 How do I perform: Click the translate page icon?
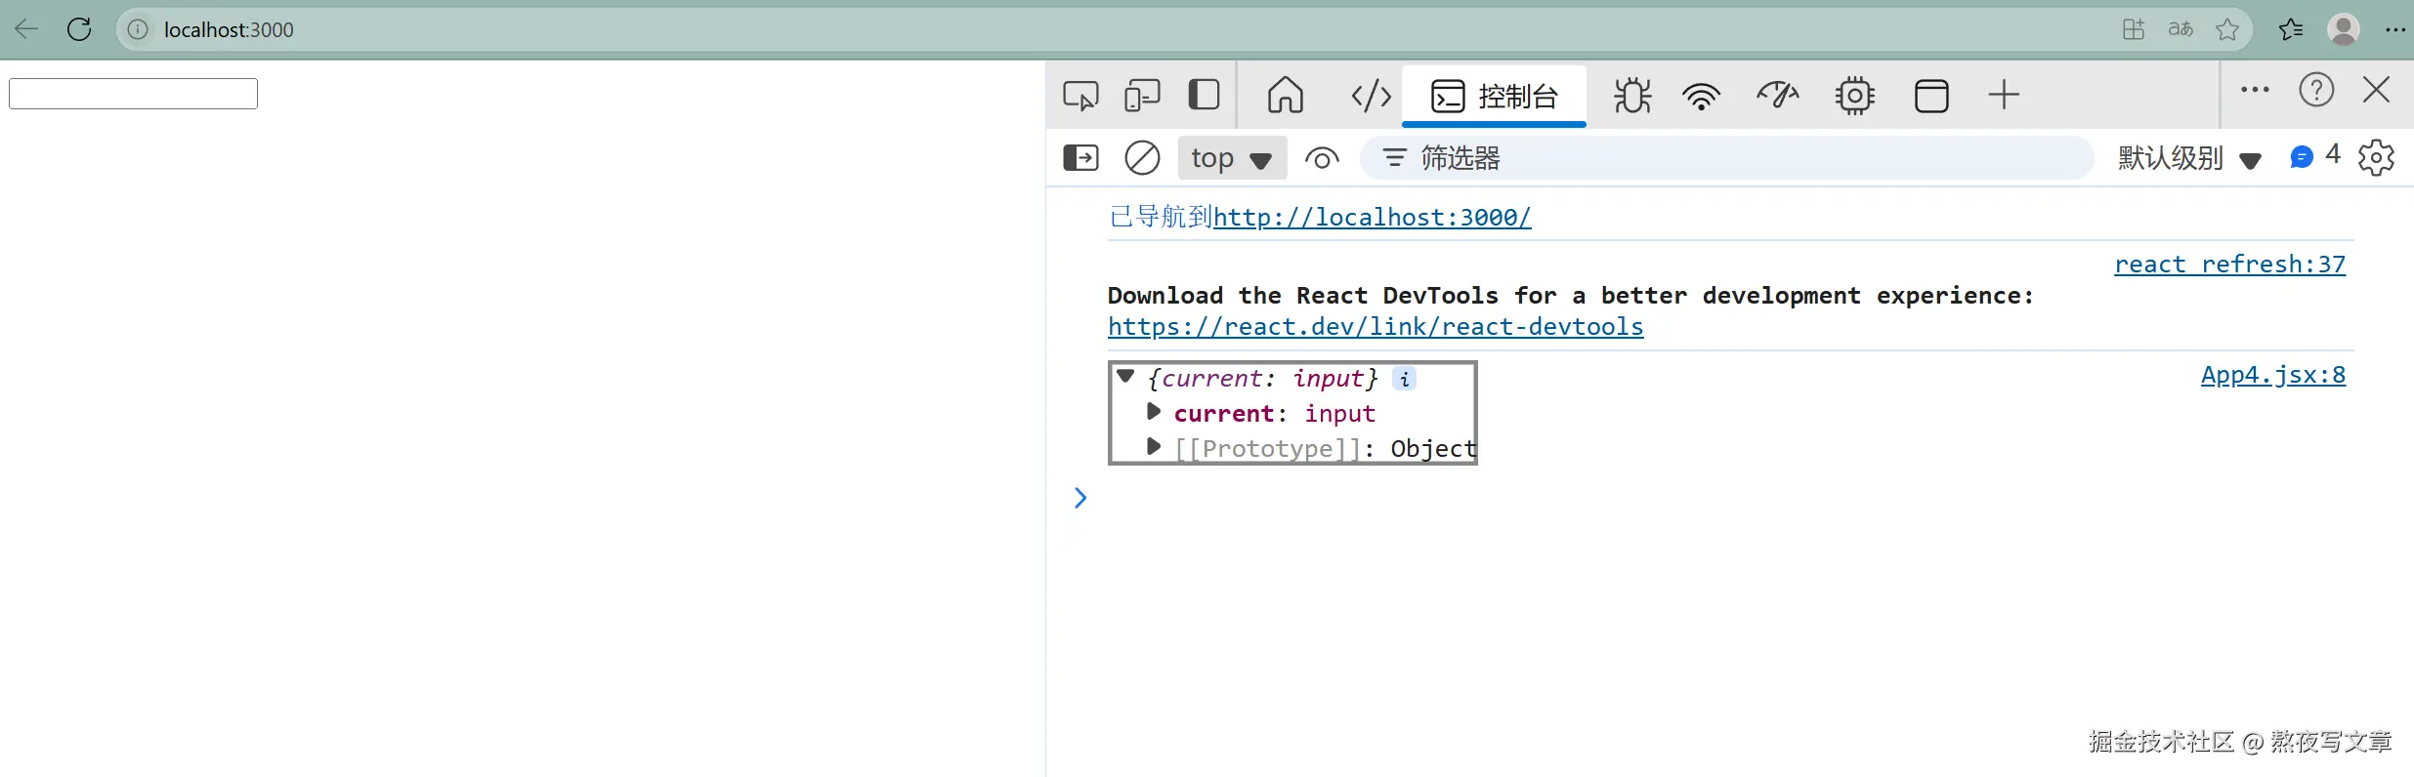[x=2181, y=29]
